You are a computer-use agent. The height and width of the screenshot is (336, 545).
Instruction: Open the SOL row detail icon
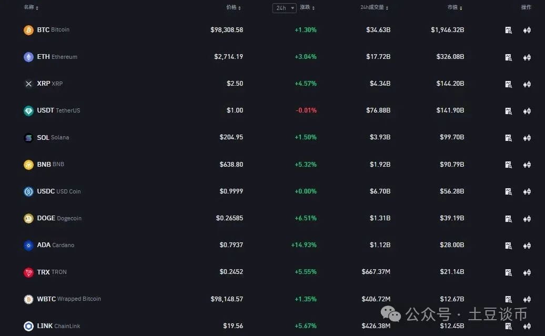pyautogui.click(x=508, y=138)
